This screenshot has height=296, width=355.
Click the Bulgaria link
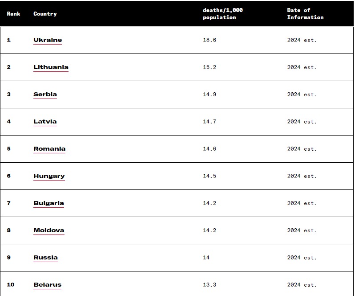pyautogui.click(x=48, y=203)
